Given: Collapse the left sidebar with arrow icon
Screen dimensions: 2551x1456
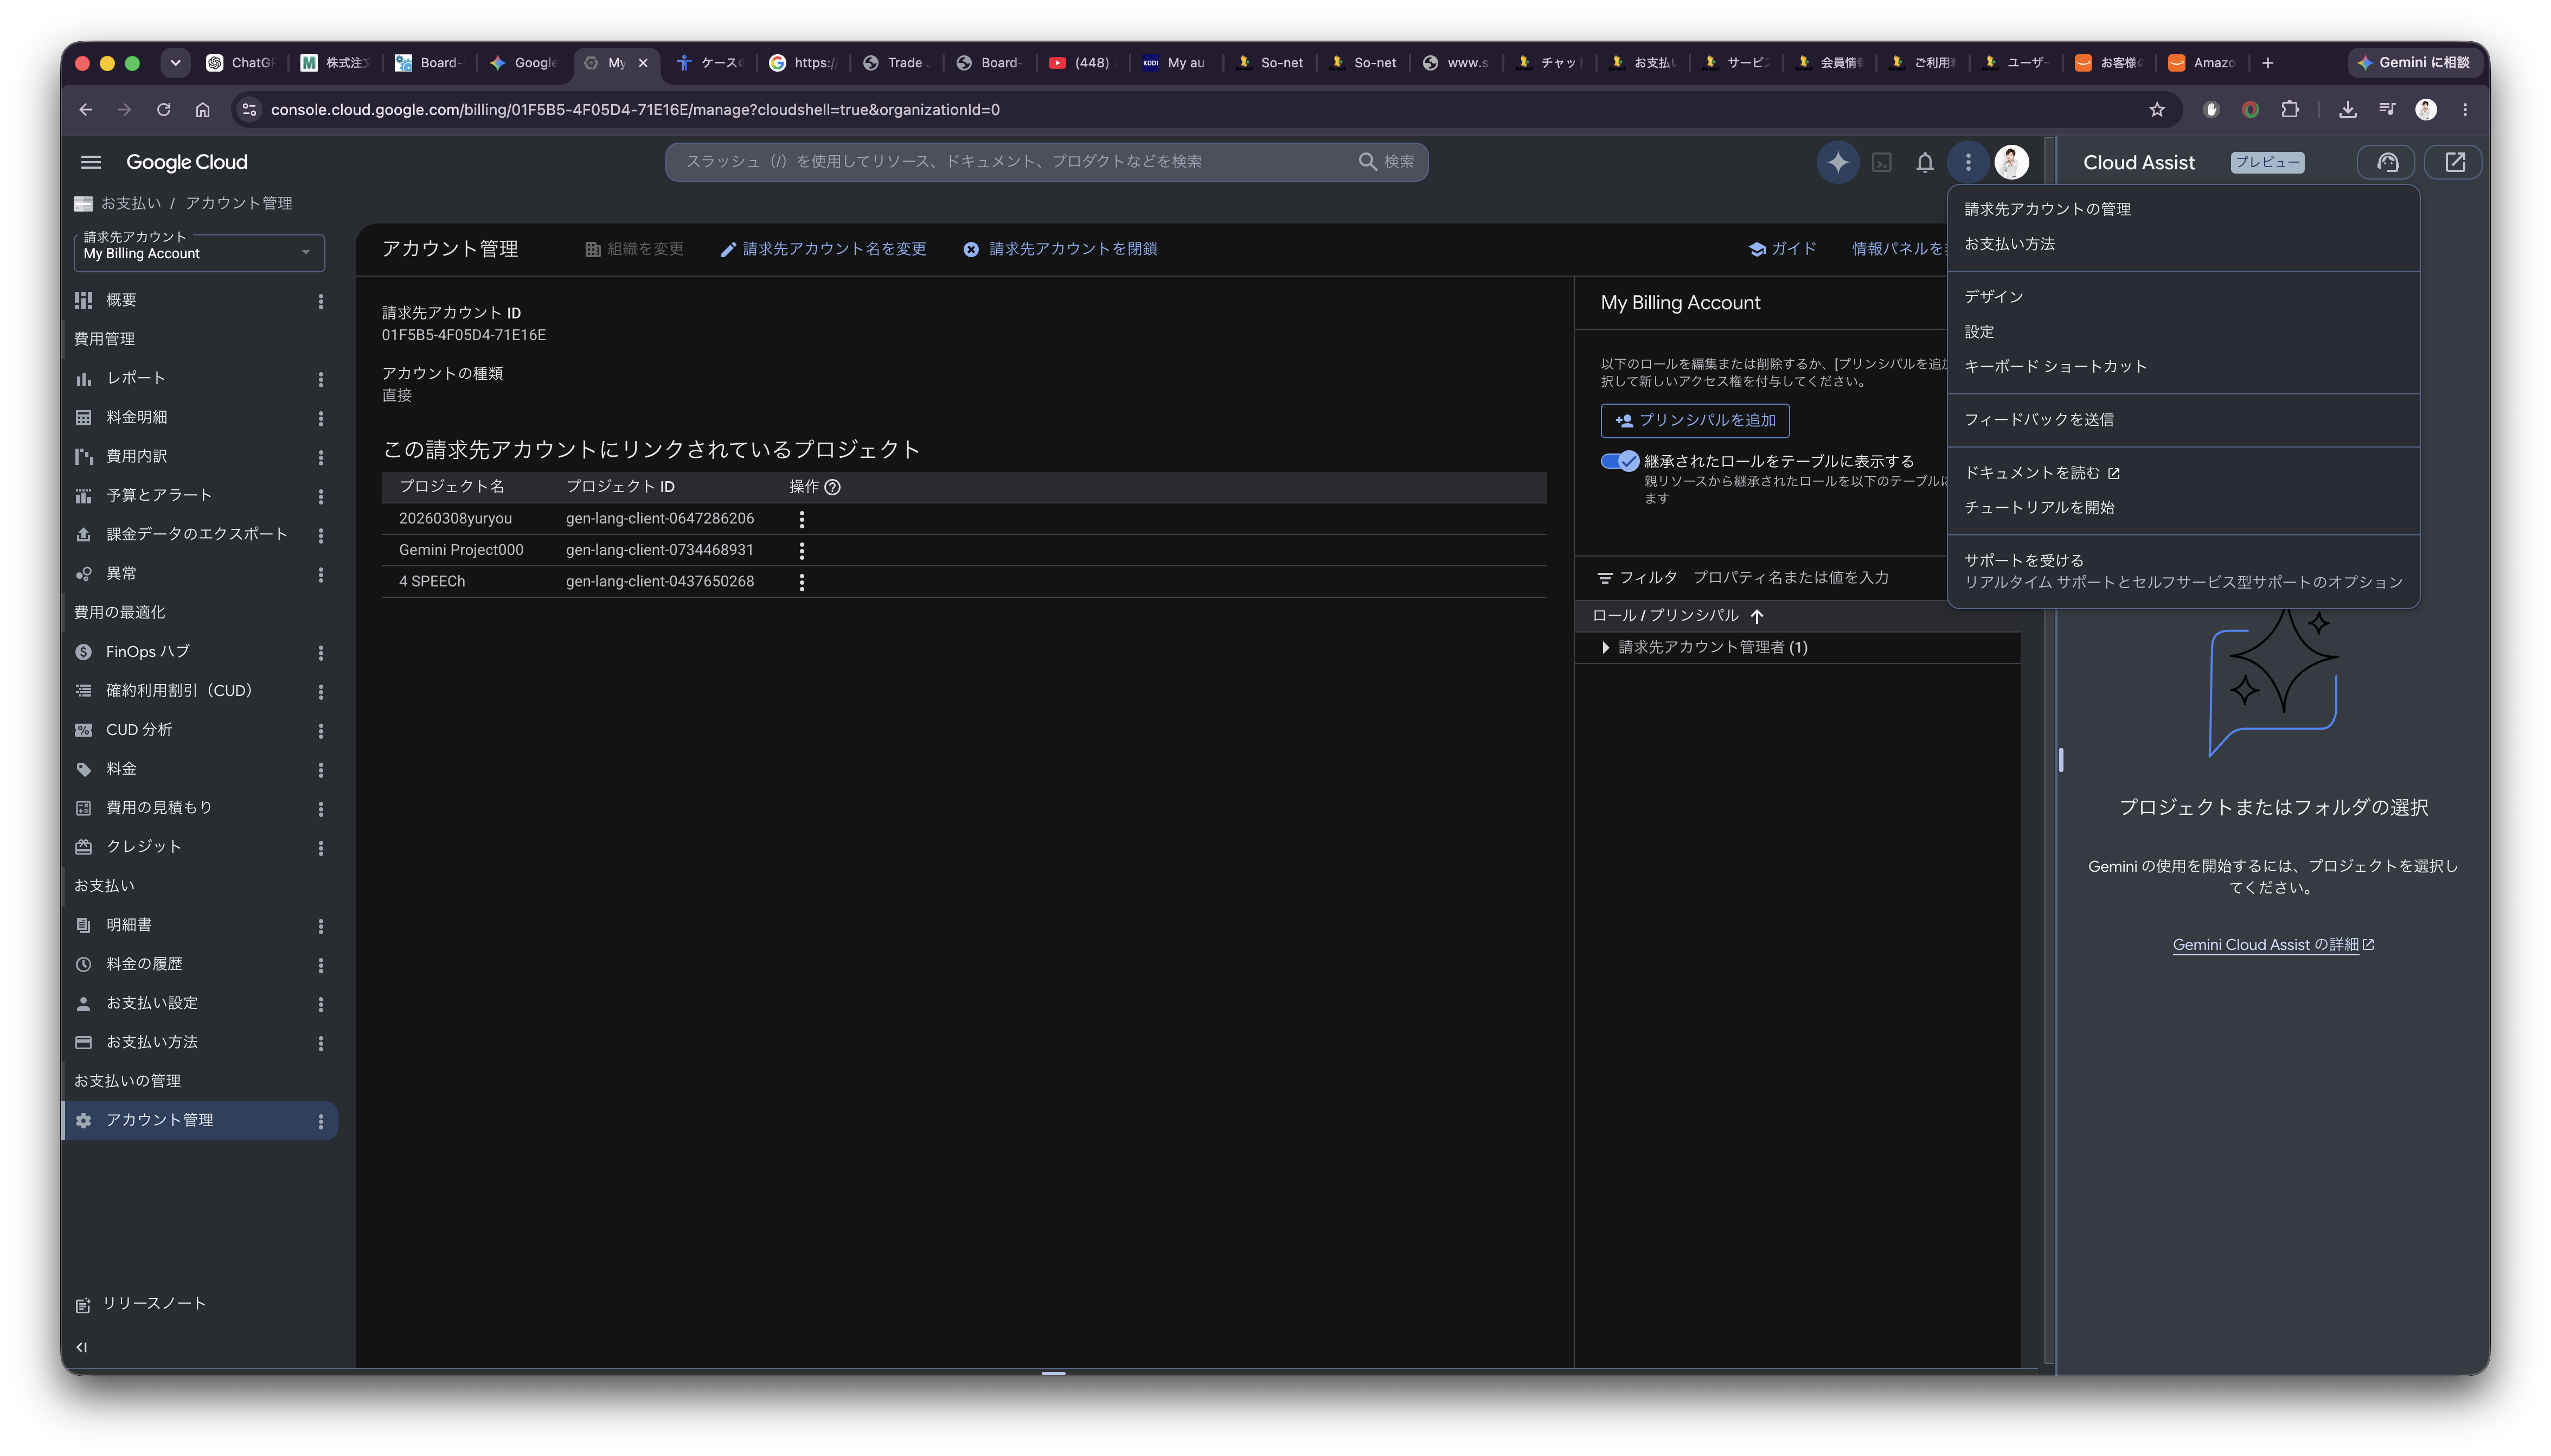Looking at the screenshot, I should tap(82, 1347).
